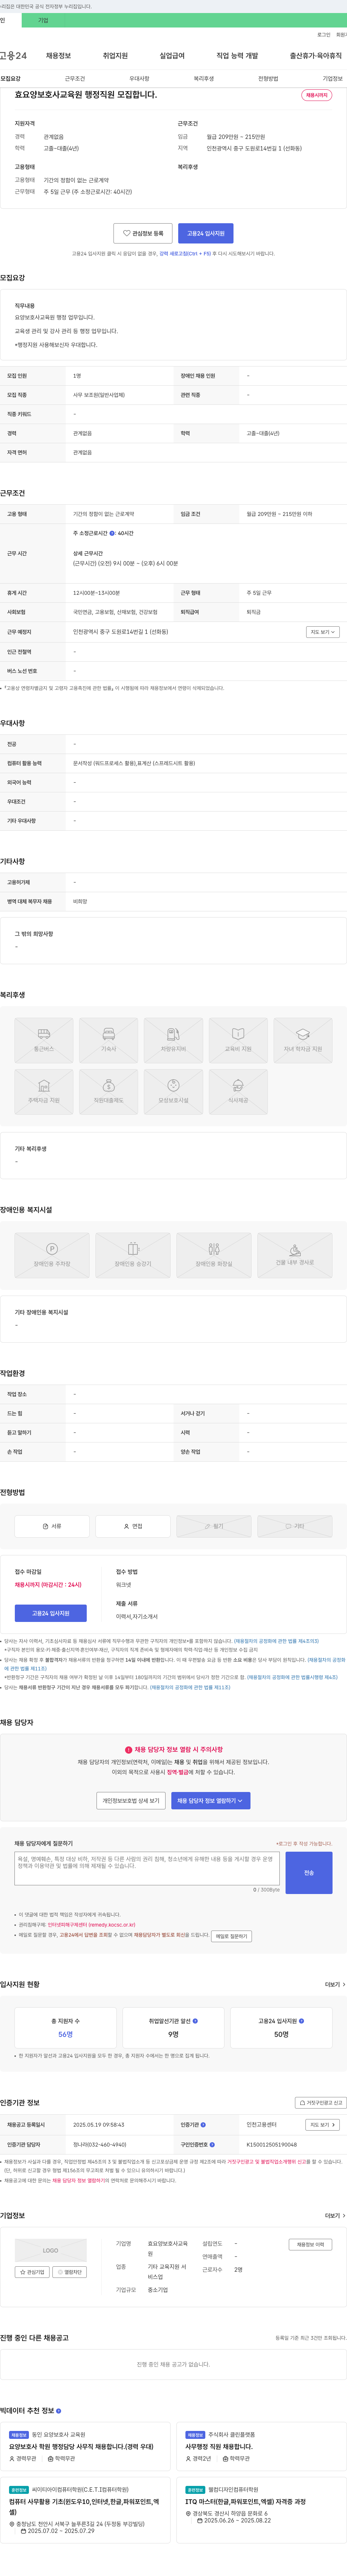Click the 관심정보 등록 heart button
The height and width of the screenshot is (2576, 347).
(143, 233)
